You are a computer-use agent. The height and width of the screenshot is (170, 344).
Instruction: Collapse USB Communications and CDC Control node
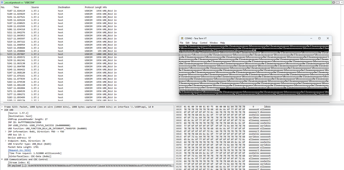point(2,159)
